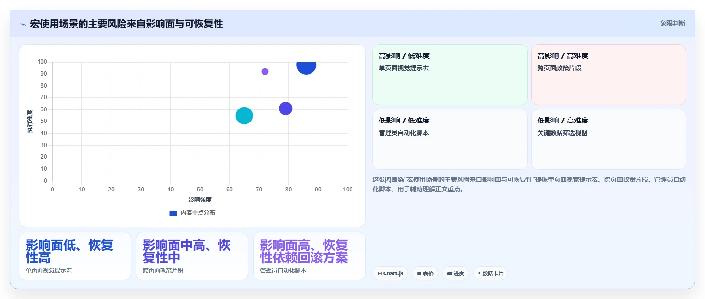Click the x-axis title 影响强度
The height and width of the screenshot is (299, 705).
(200, 199)
